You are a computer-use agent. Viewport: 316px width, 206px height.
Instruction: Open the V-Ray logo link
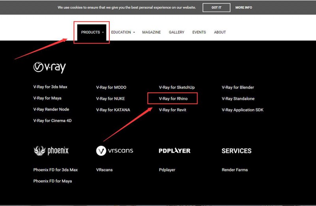coord(50,67)
